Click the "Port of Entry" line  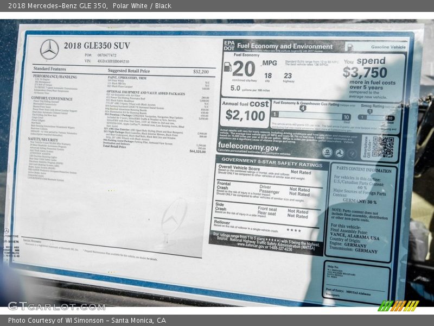pos(348,292)
